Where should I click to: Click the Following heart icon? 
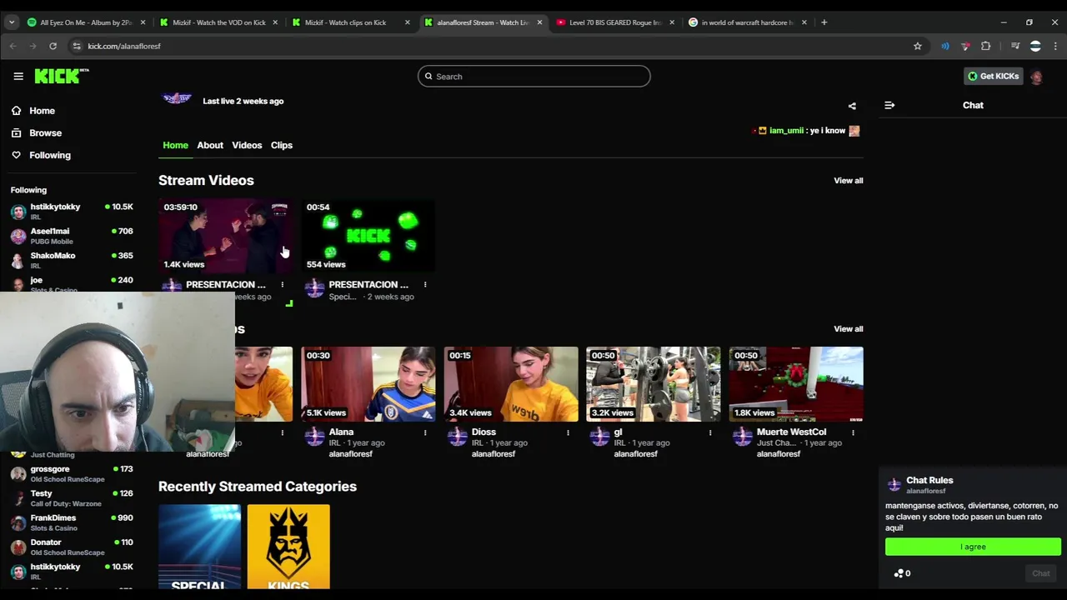[16, 155]
